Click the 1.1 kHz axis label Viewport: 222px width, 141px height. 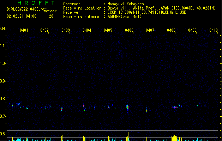(x=3, y=46)
